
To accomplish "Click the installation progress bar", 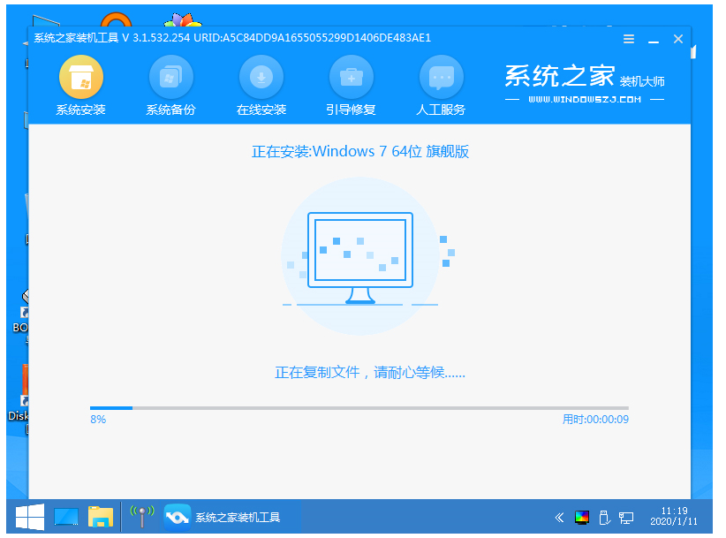I will pyautogui.click(x=359, y=408).
